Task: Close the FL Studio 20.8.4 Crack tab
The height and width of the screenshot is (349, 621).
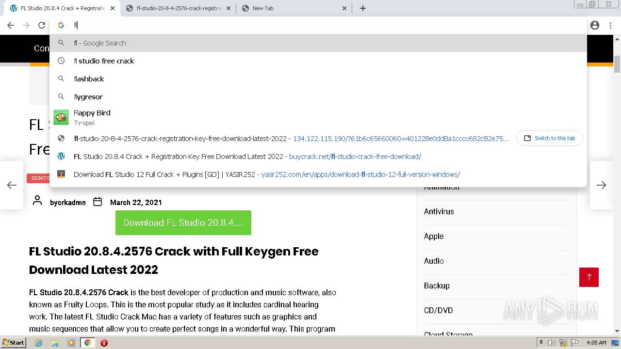Action: pyautogui.click(x=113, y=8)
